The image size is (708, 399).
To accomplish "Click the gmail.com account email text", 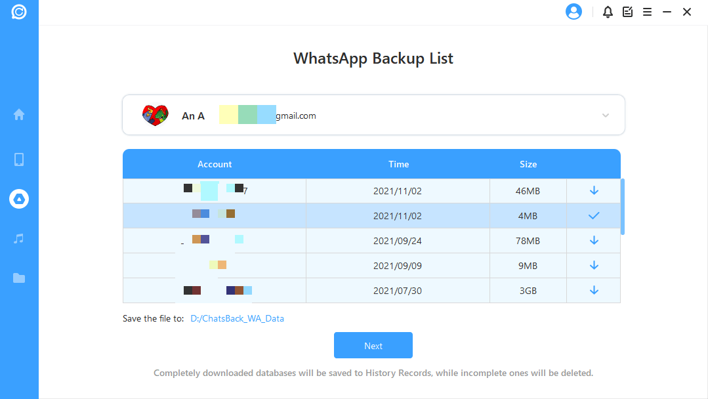I will [x=296, y=116].
